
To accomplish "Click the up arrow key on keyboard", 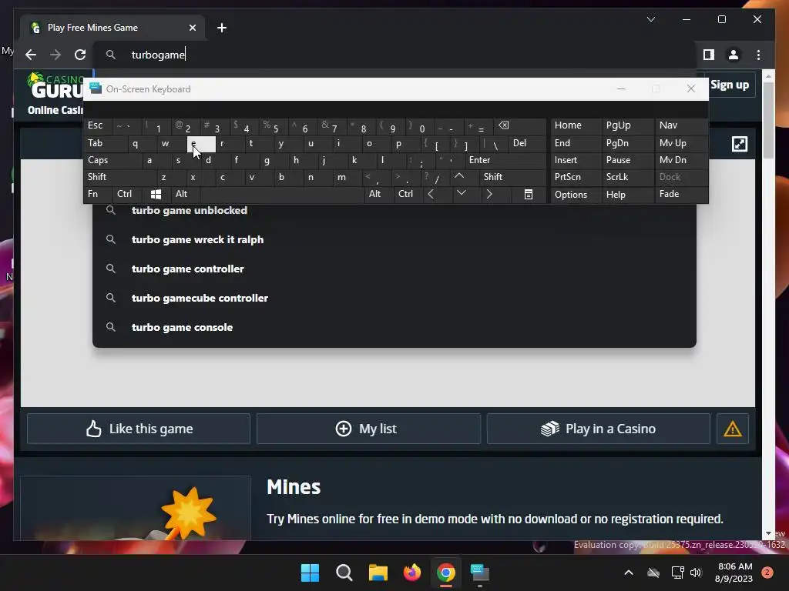I will click(459, 176).
